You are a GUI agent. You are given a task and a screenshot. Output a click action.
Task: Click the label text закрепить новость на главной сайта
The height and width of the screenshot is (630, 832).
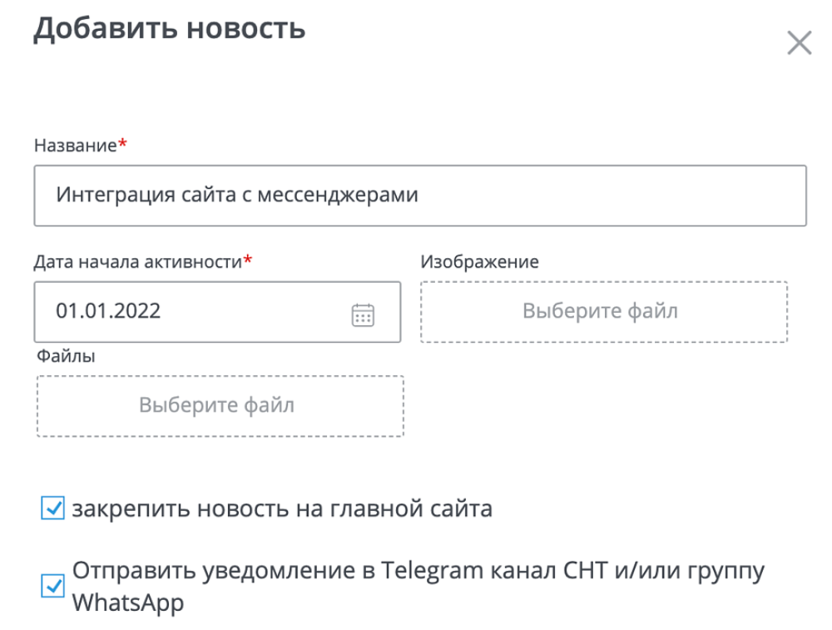point(282,508)
